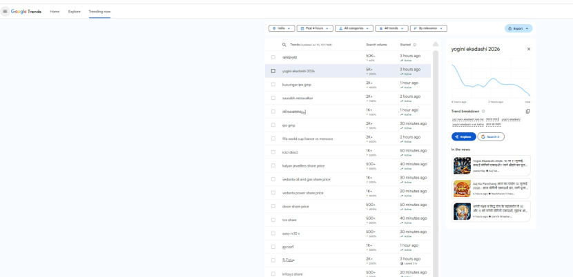
Task: Open the All trends filter dropdown
Action: click(x=391, y=28)
